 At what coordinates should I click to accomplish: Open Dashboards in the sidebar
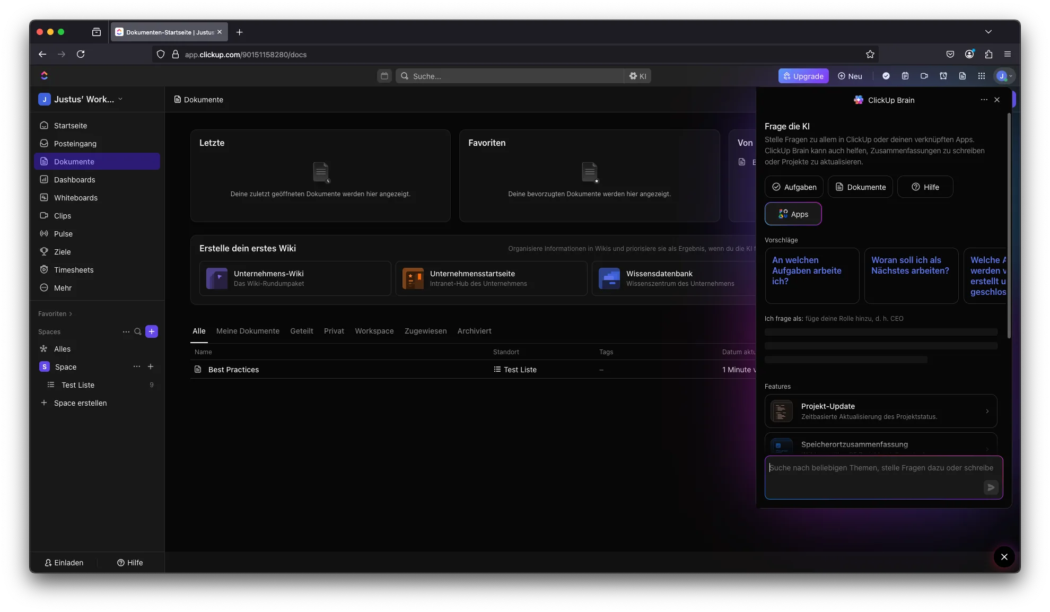(x=97, y=180)
